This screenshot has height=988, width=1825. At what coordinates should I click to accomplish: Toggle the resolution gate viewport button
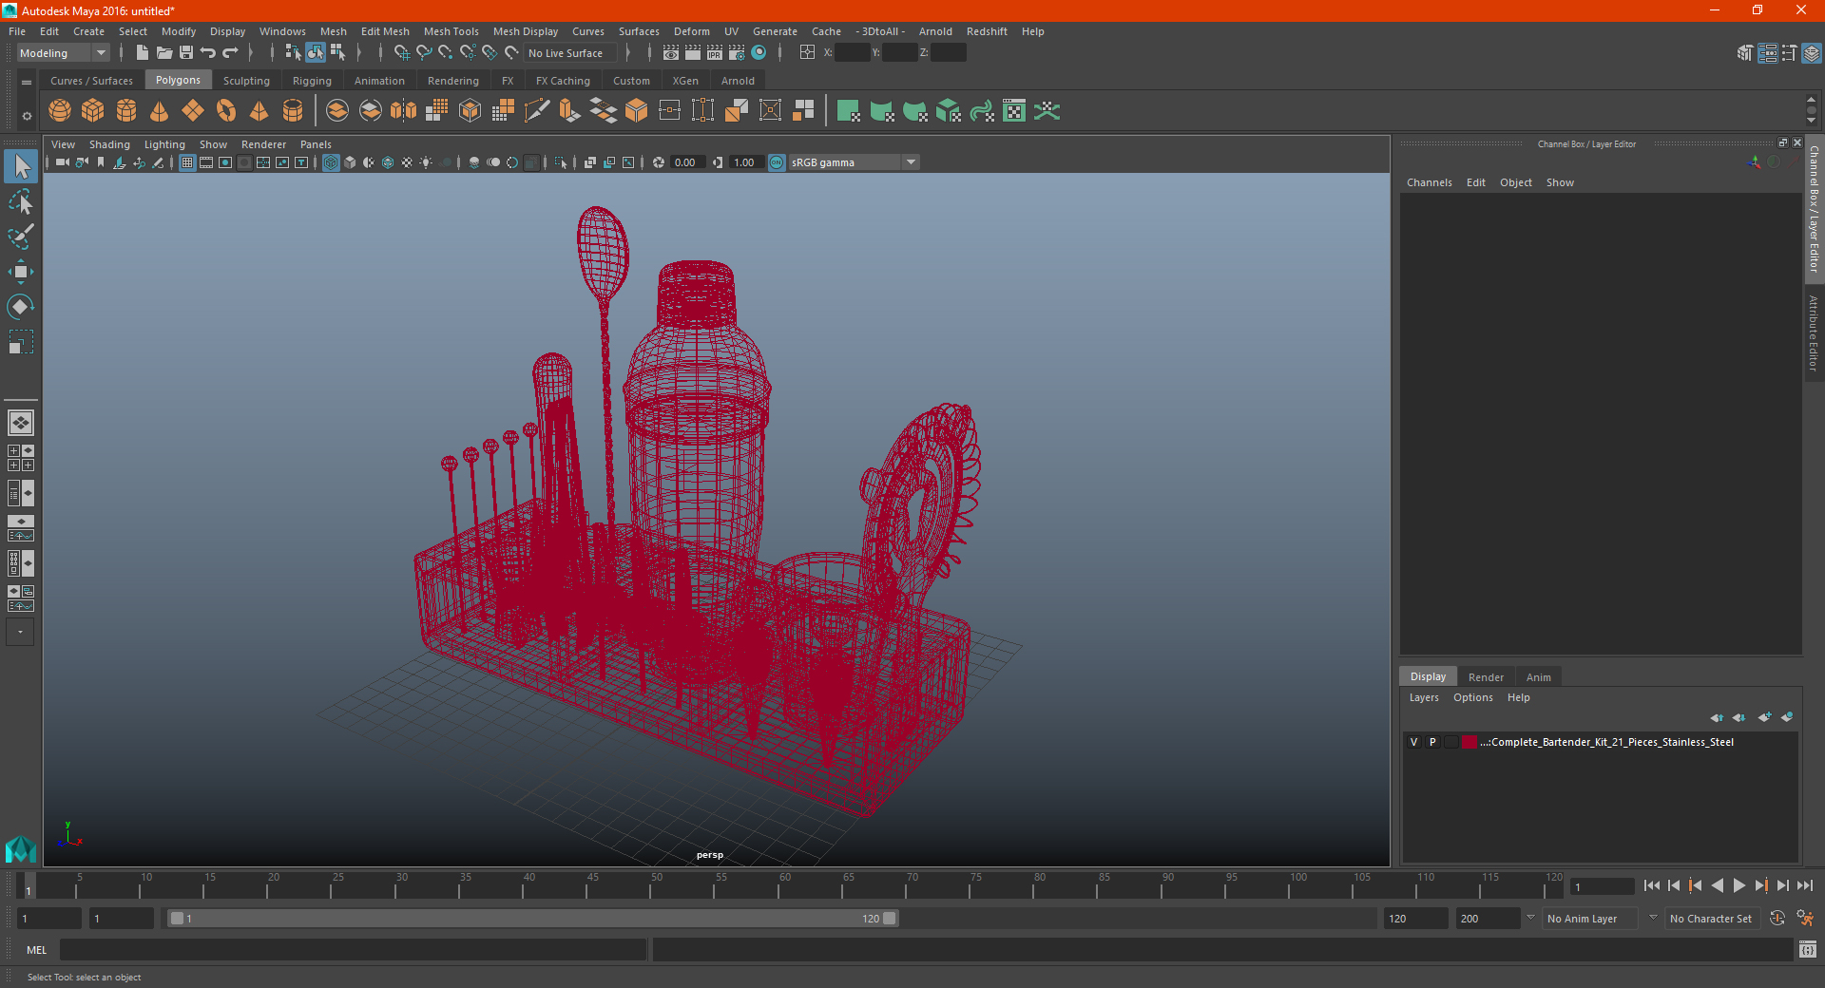225,162
